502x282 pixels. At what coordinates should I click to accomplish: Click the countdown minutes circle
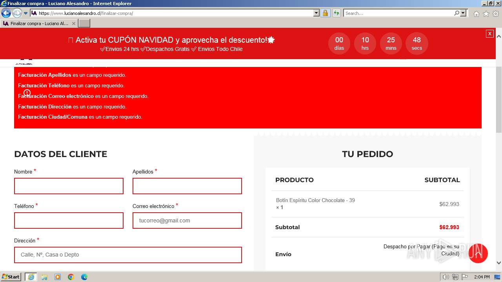point(391,43)
